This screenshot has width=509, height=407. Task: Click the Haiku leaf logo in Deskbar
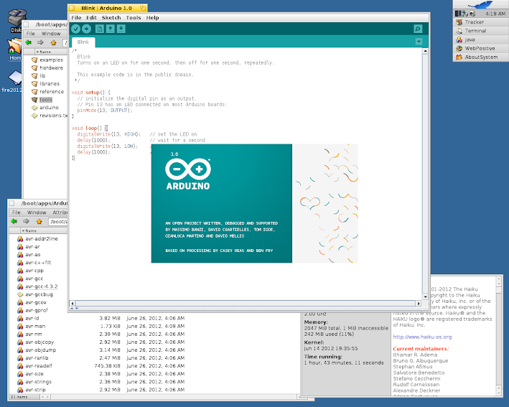pyautogui.click(x=481, y=4)
